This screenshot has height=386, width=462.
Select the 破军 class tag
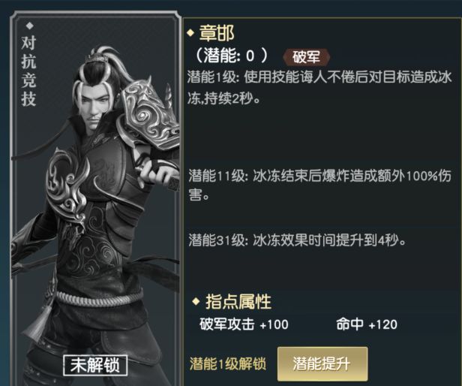click(306, 56)
